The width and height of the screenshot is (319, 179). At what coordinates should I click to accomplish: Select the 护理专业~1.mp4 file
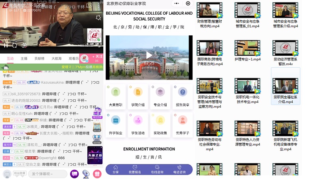tap(247, 51)
